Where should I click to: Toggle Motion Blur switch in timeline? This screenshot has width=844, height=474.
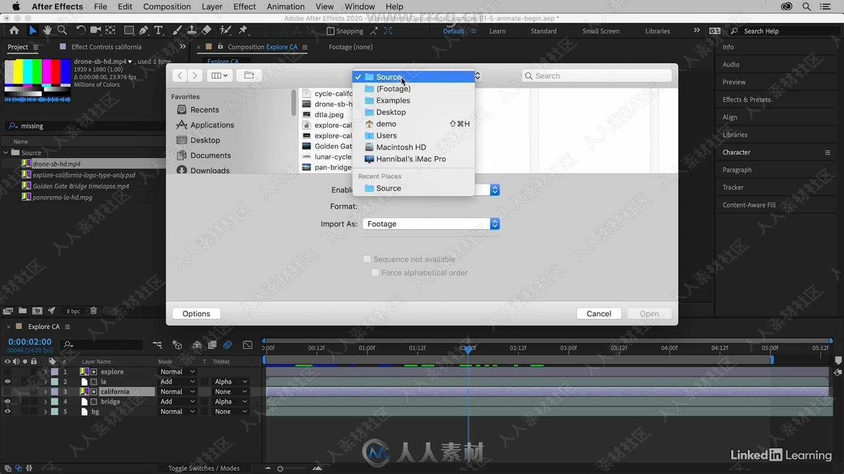point(227,344)
